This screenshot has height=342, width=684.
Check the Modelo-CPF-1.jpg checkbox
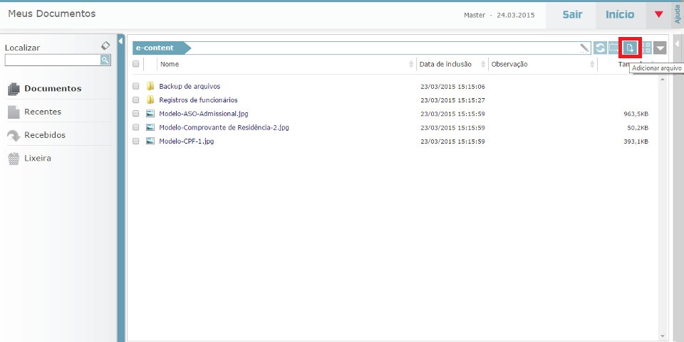coord(135,141)
